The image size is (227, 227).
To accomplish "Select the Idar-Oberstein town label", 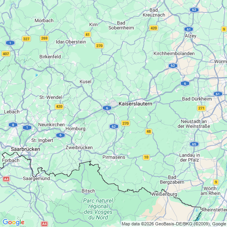I will tap(71, 42).
